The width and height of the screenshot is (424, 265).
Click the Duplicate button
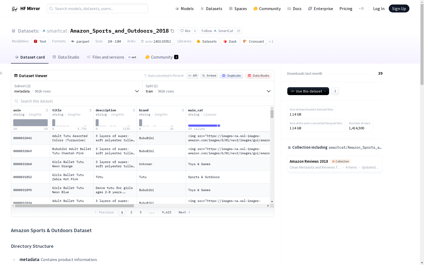231,76
